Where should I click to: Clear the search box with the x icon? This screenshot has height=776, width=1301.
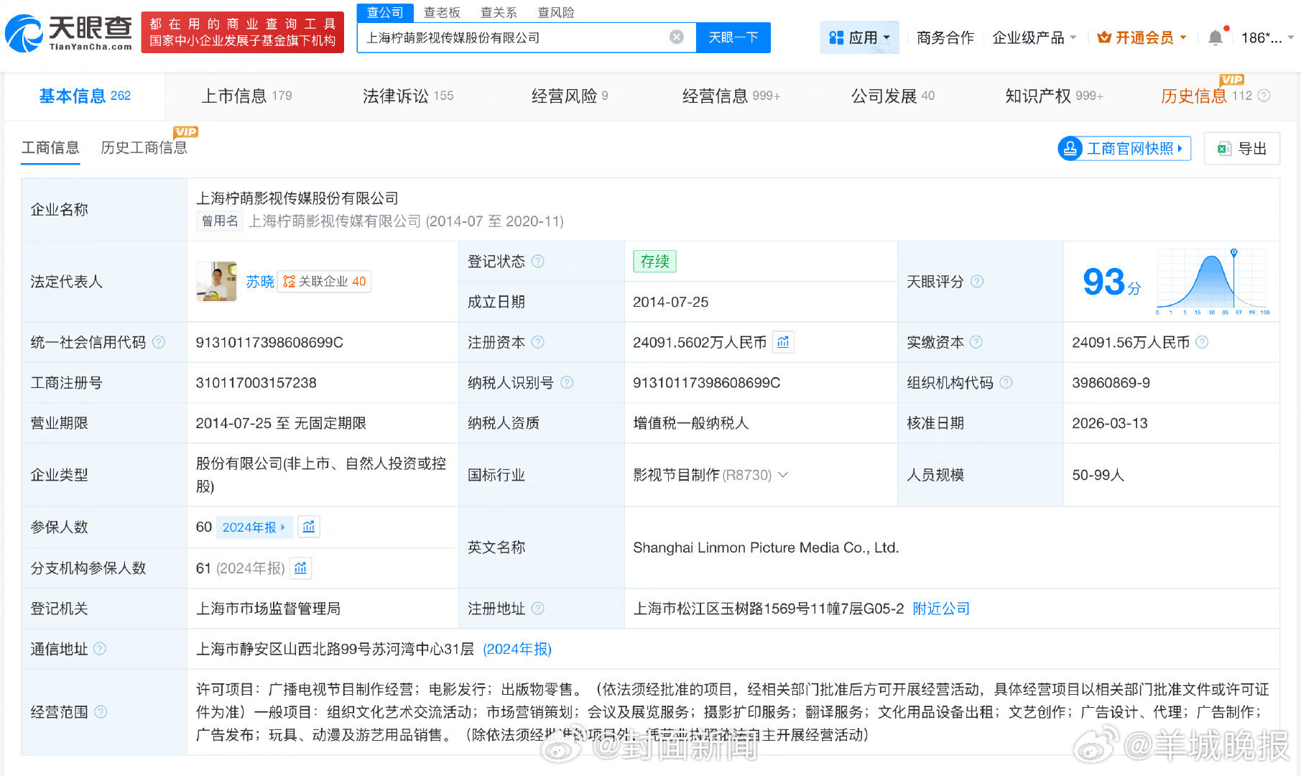(676, 37)
